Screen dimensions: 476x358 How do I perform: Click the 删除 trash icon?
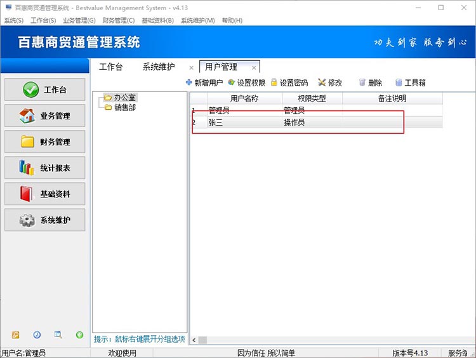pos(362,83)
